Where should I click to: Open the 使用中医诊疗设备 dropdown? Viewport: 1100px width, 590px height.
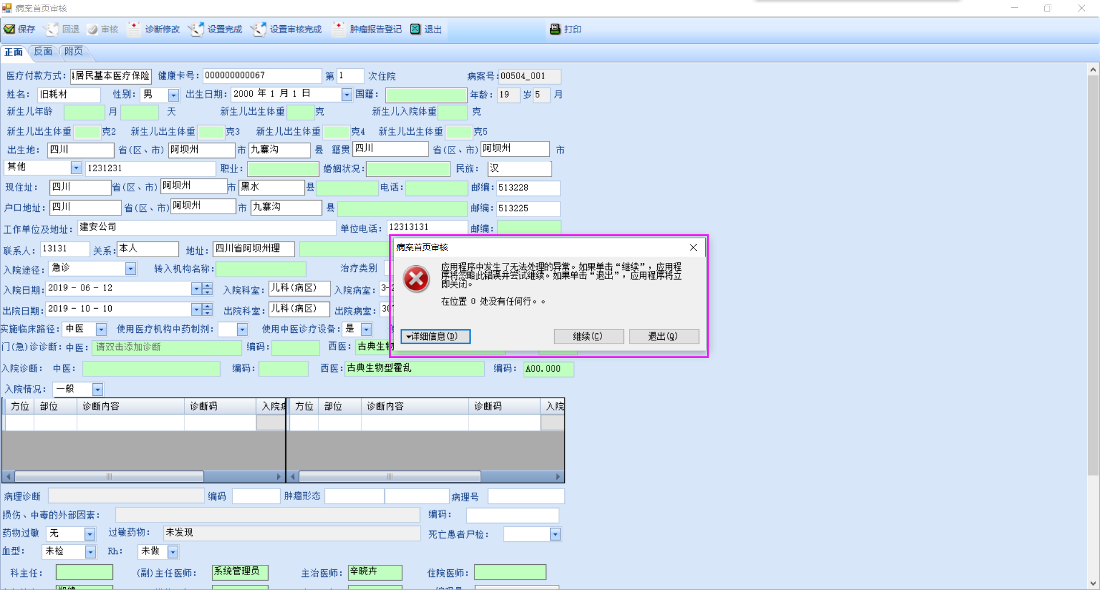[366, 329]
